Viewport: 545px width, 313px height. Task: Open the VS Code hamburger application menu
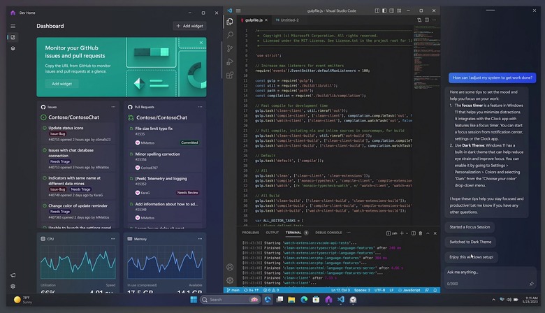pyautogui.click(x=238, y=10)
